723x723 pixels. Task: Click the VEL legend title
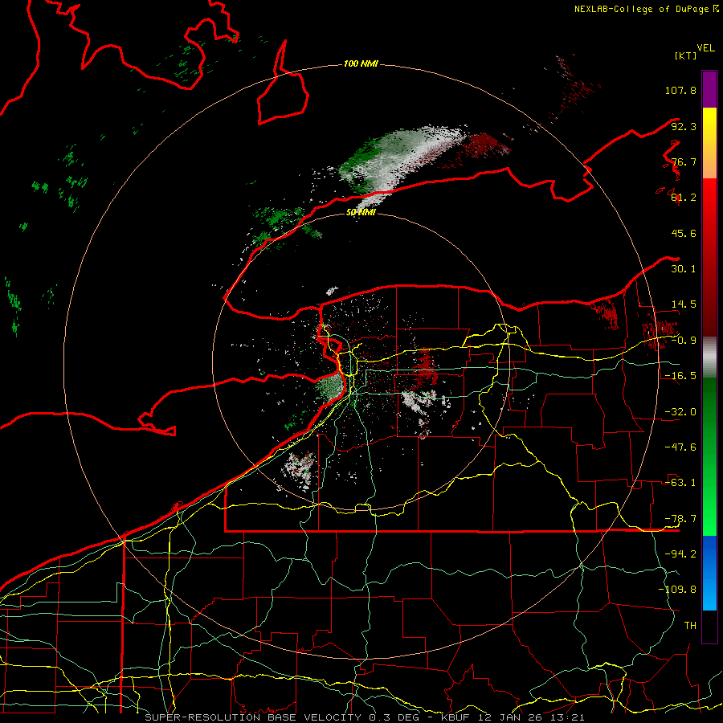(x=705, y=48)
